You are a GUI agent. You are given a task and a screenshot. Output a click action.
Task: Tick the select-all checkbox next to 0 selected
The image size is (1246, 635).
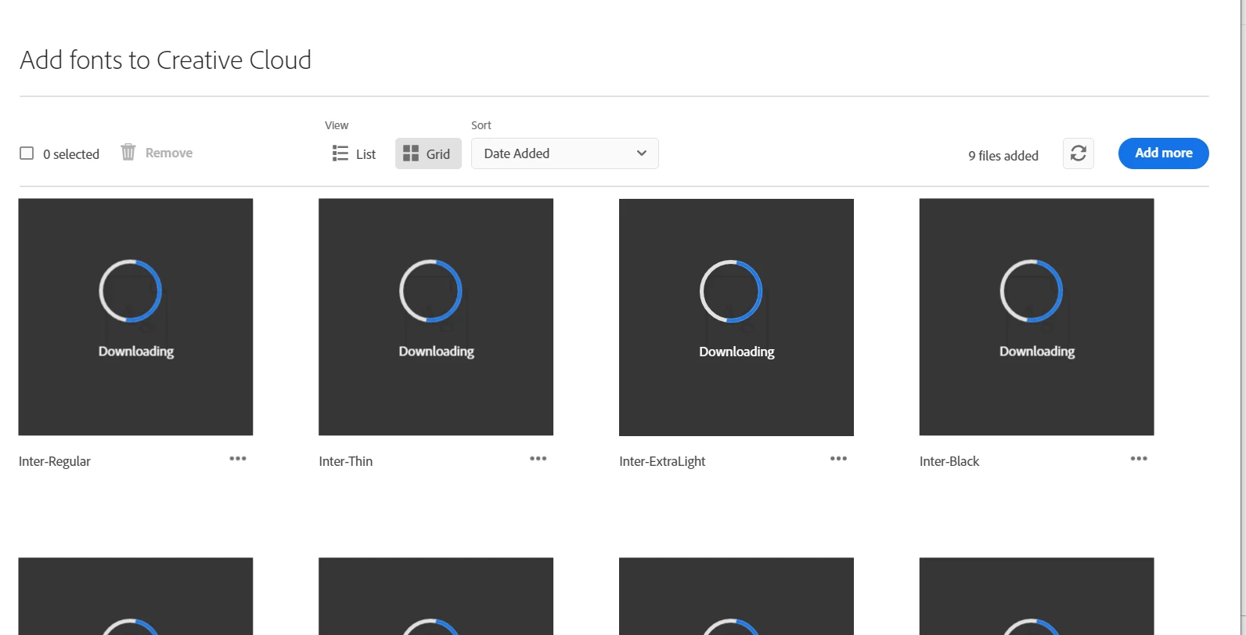(27, 153)
